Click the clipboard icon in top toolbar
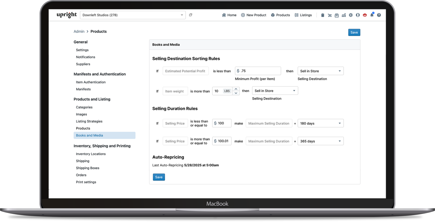 (323, 15)
